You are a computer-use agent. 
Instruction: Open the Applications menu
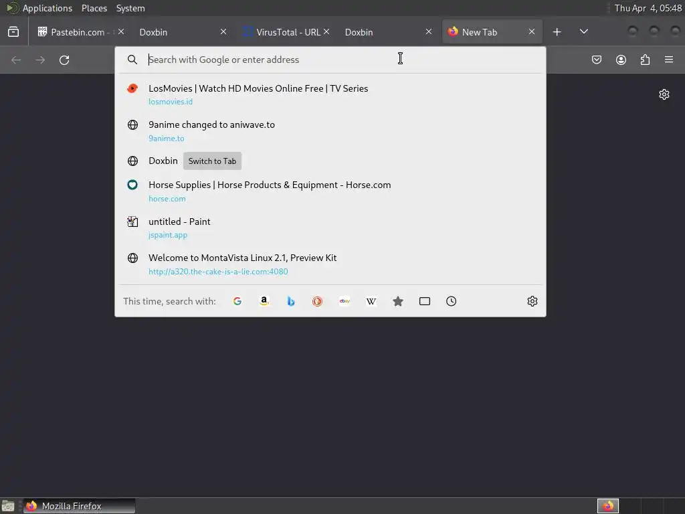point(47,8)
